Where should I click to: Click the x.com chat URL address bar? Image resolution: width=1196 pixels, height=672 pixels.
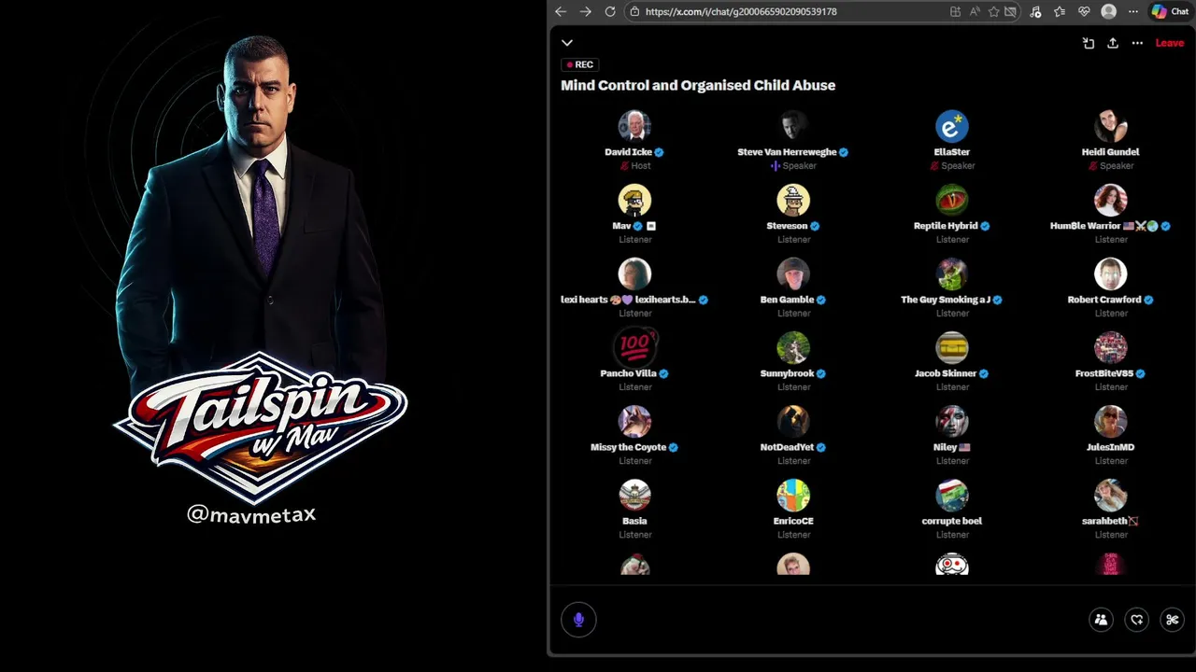(741, 11)
